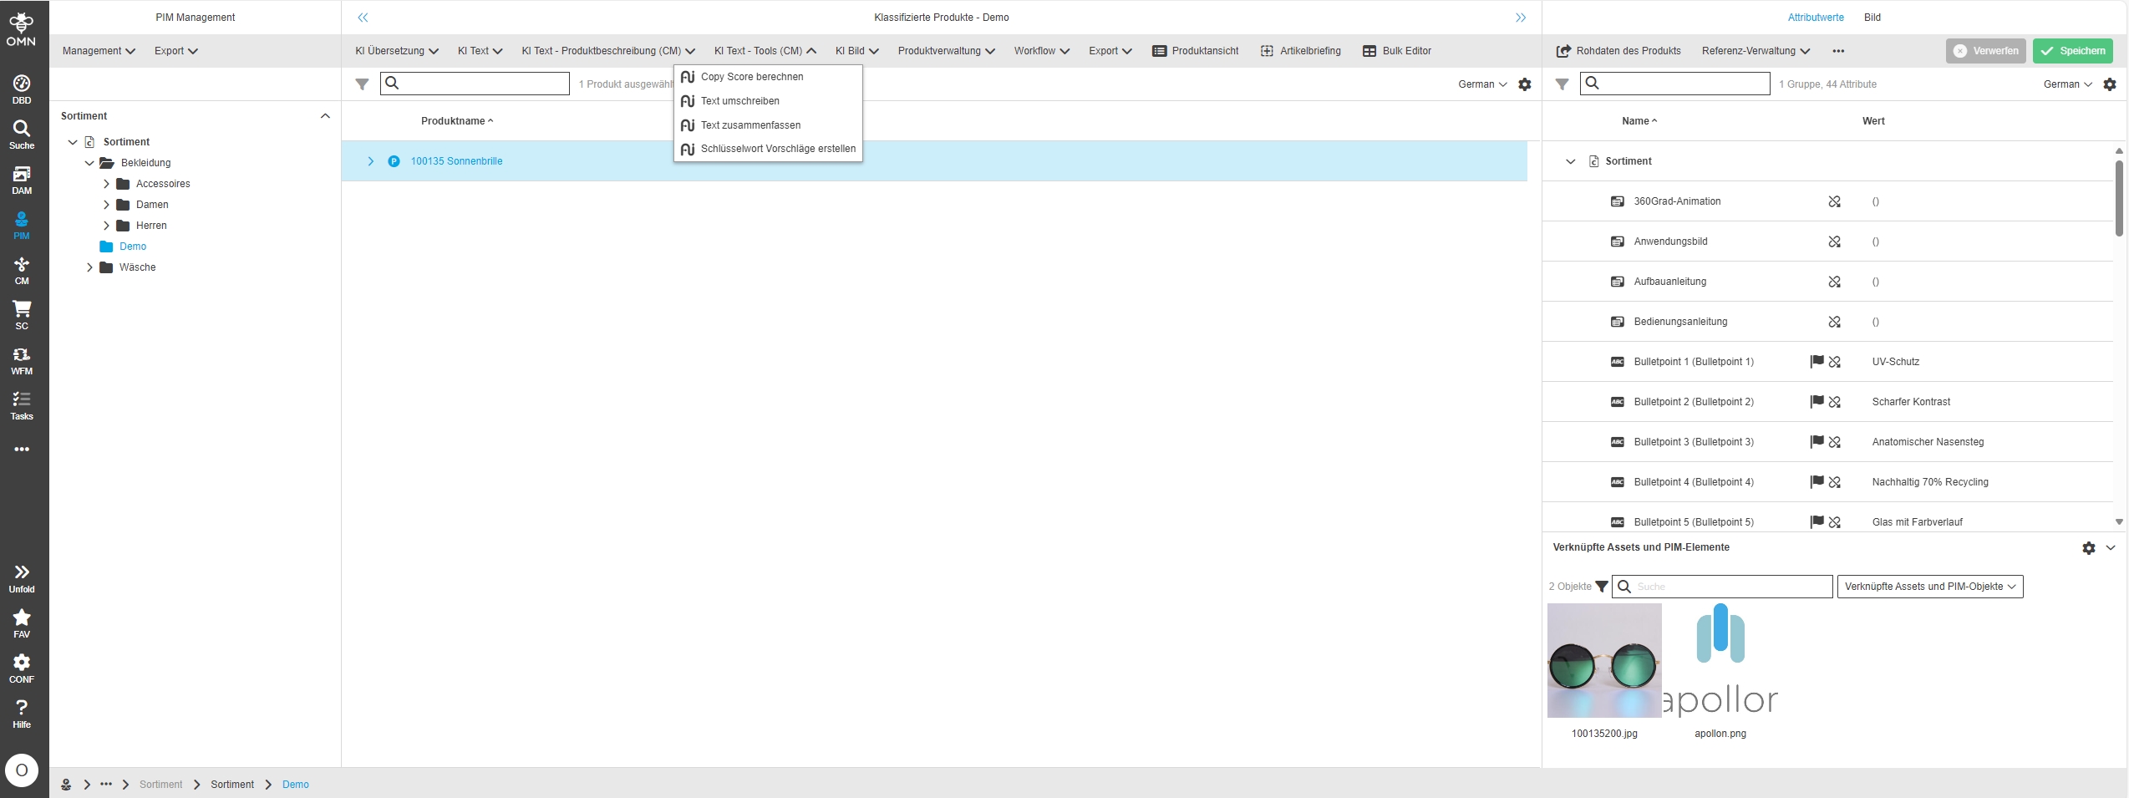Collapse the Sortiment tree panel header
The height and width of the screenshot is (798, 2129).
coord(325,116)
